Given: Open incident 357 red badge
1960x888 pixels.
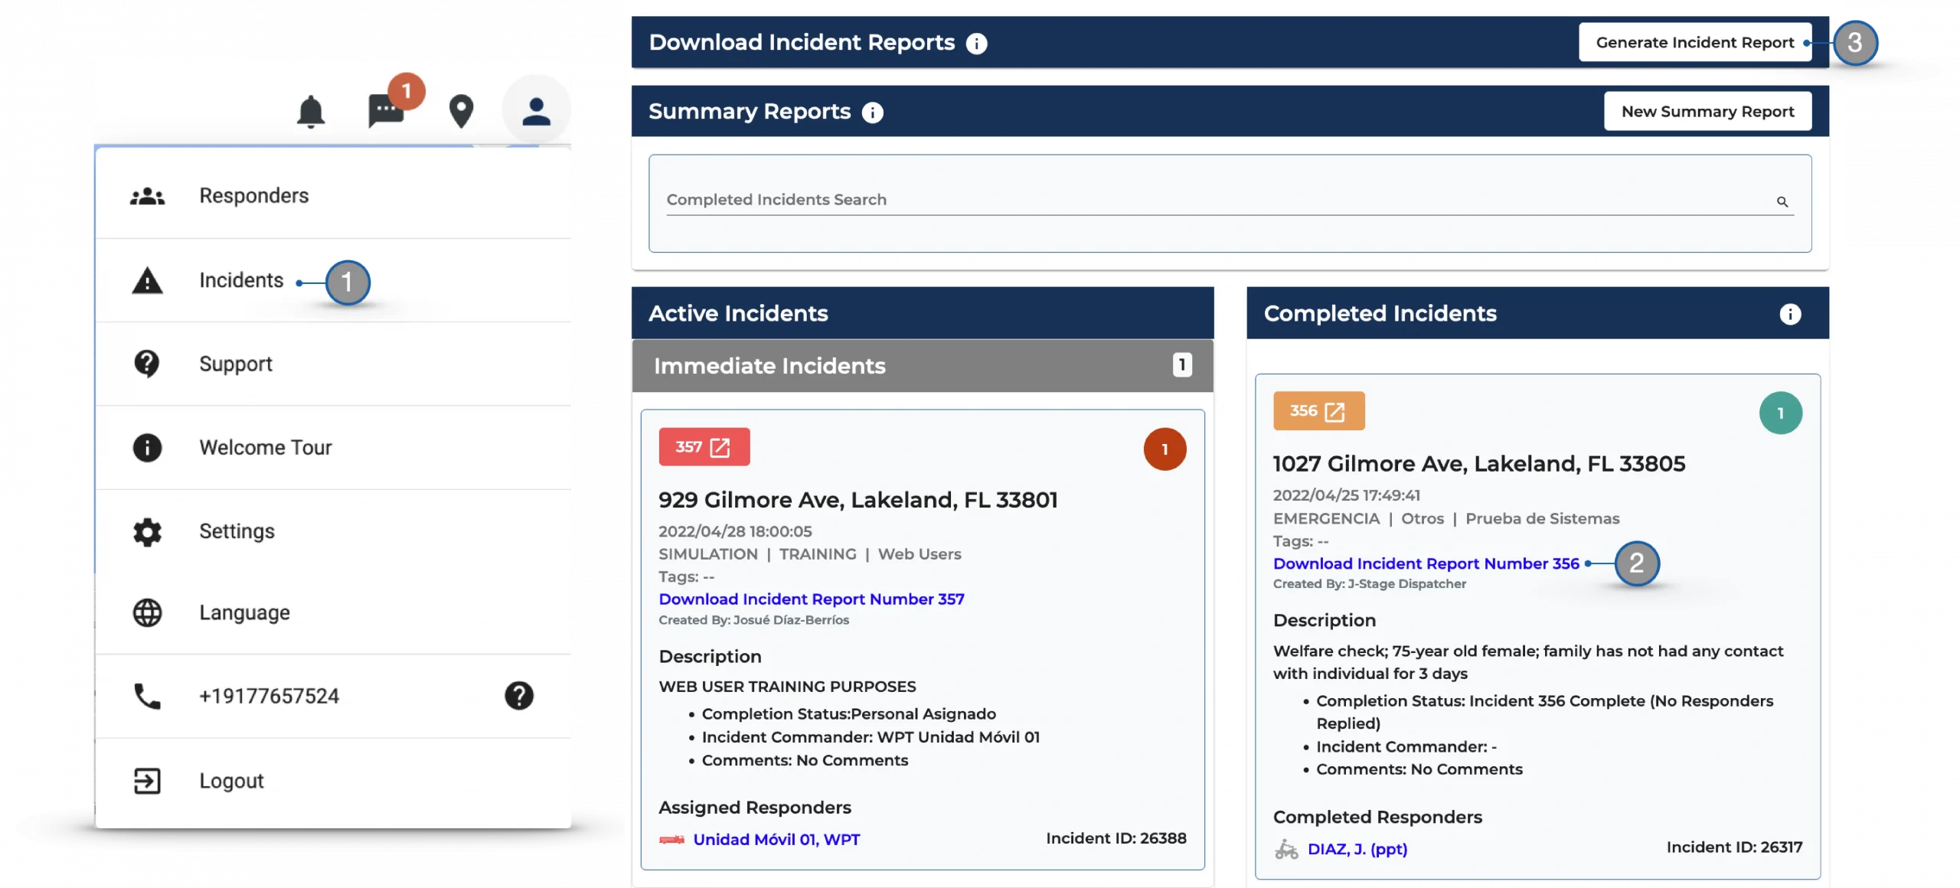Looking at the screenshot, I should (x=704, y=447).
